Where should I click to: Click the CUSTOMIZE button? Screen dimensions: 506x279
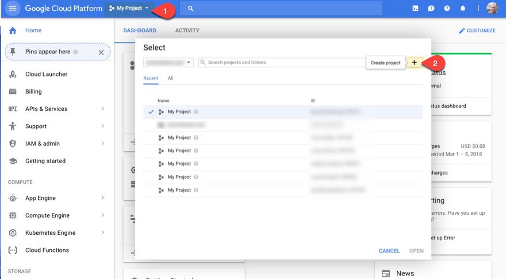tap(477, 30)
